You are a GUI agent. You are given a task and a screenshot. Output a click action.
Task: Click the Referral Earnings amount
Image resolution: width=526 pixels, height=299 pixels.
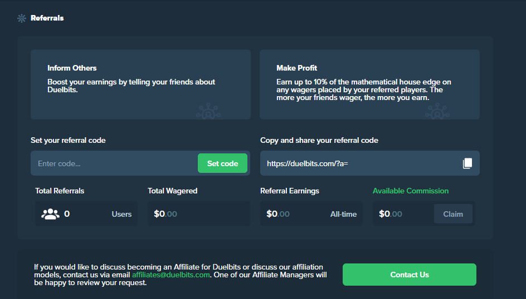click(x=278, y=214)
